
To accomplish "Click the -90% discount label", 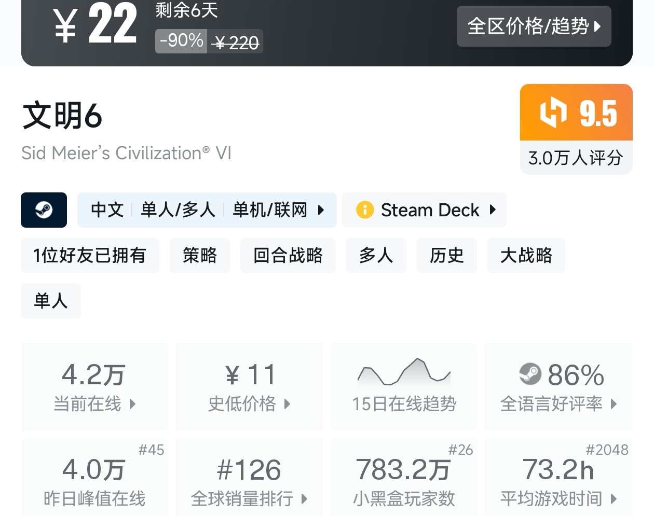I will click(x=181, y=41).
